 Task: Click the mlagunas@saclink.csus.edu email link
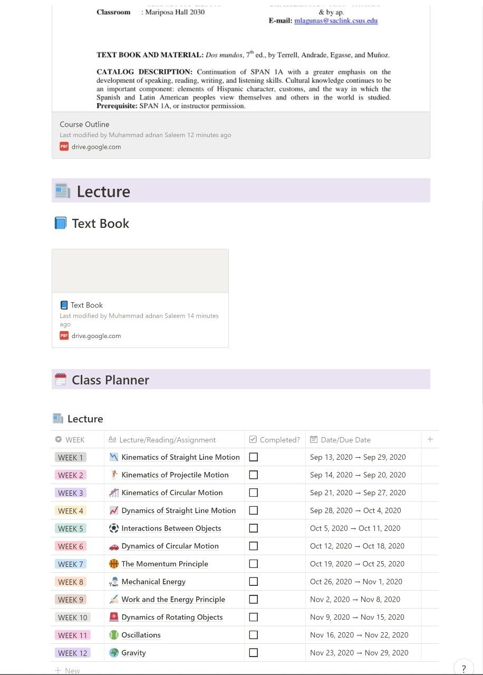[x=336, y=21]
